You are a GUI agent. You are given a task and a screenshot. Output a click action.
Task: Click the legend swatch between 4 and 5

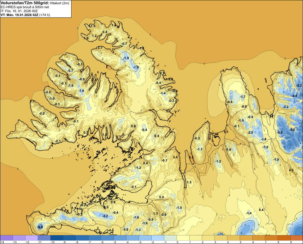pyautogui.click(x=234, y=238)
